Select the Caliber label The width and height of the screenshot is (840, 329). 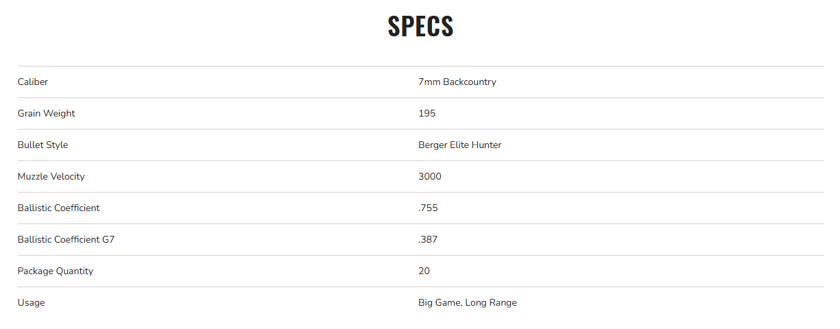(x=33, y=82)
